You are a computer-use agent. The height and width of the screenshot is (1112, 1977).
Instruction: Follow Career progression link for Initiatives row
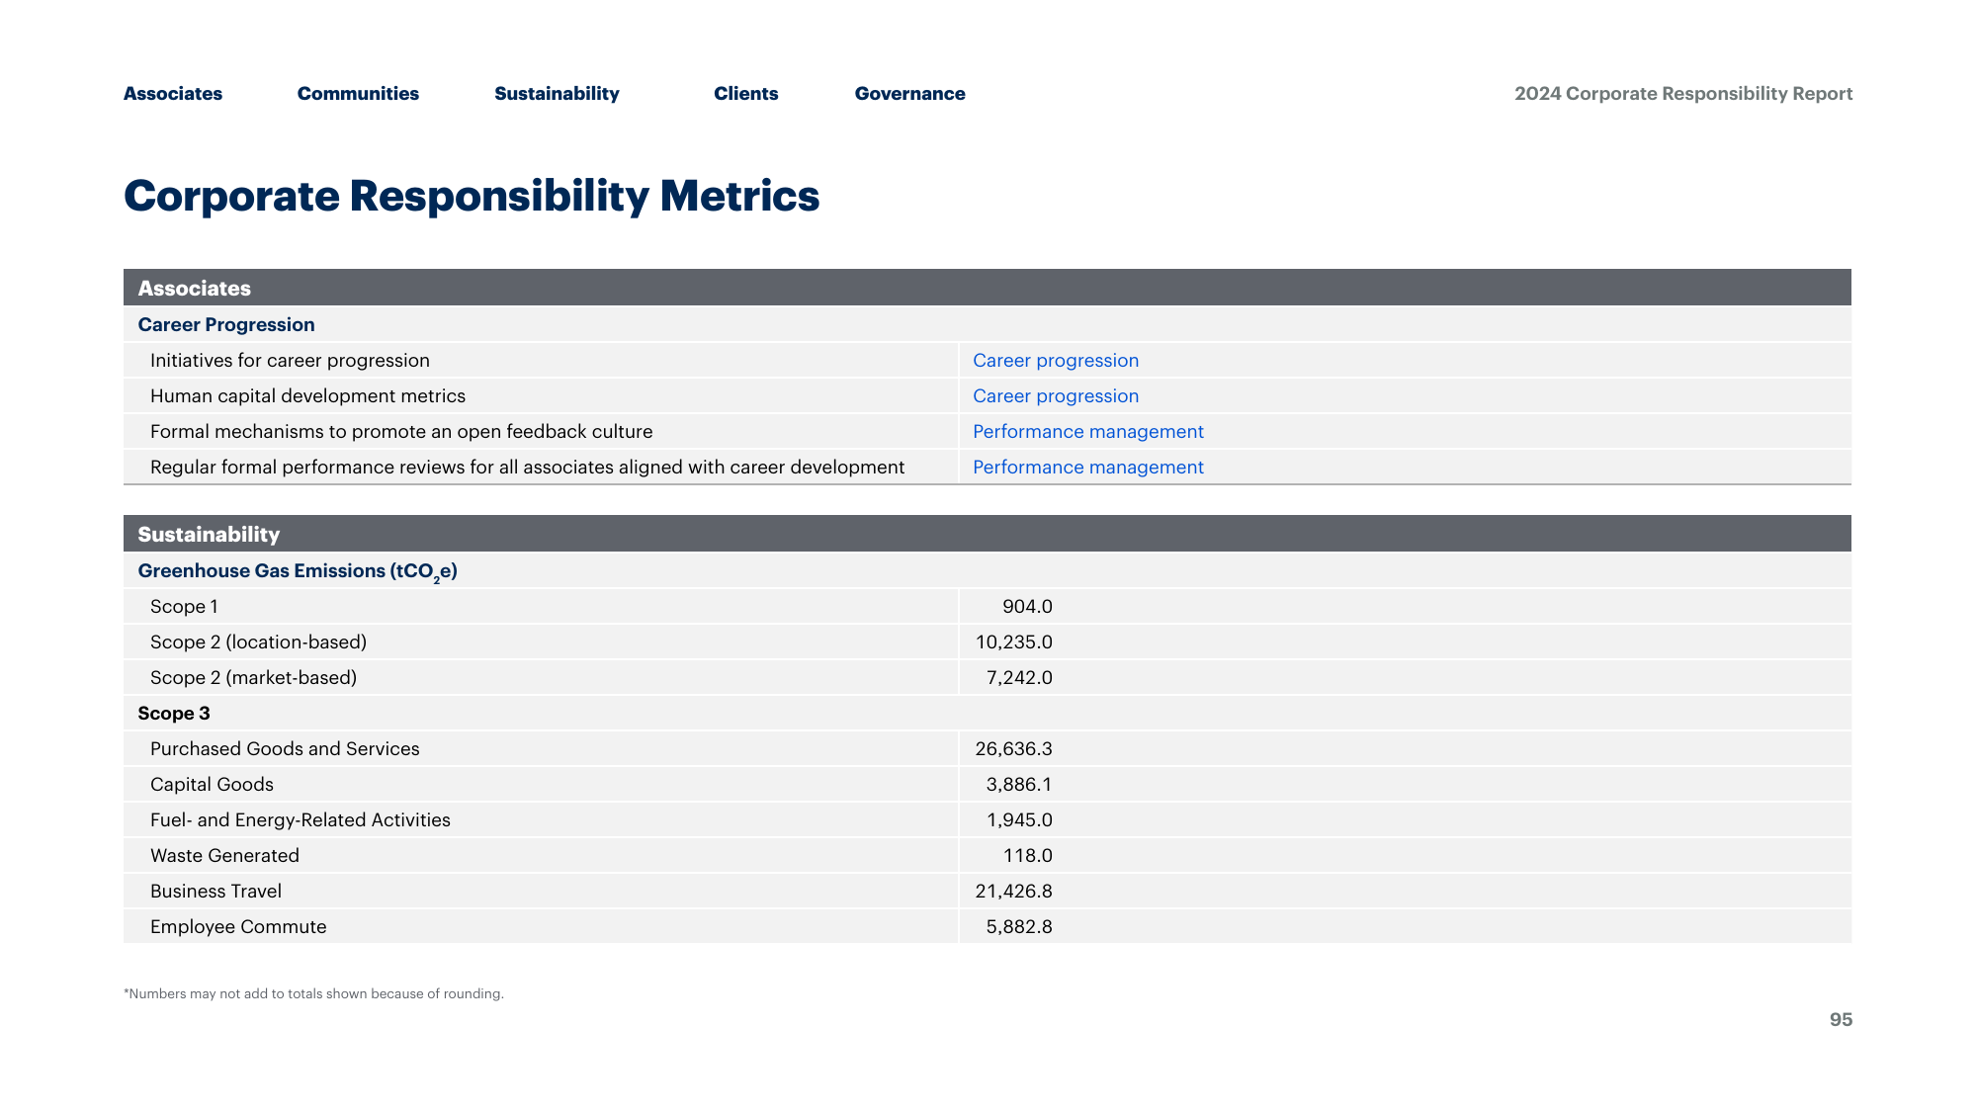1056,361
